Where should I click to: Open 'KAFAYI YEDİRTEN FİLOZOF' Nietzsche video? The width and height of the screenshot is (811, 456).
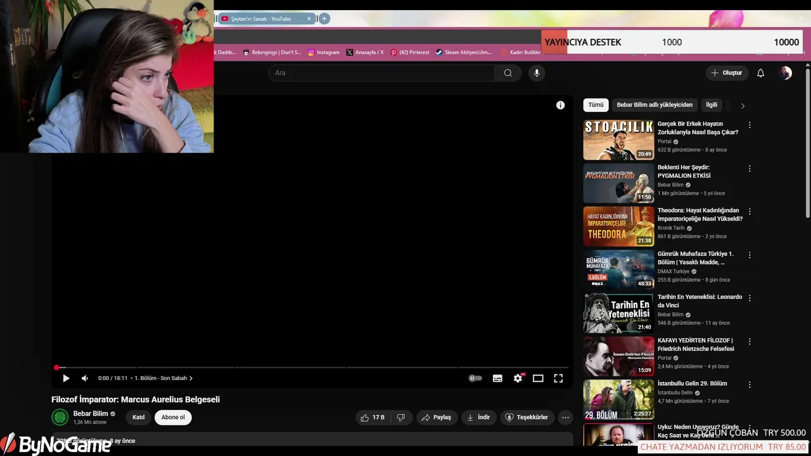[696, 345]
